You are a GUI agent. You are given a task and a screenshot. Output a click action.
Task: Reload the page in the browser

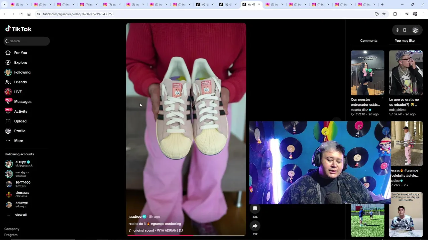21,14
